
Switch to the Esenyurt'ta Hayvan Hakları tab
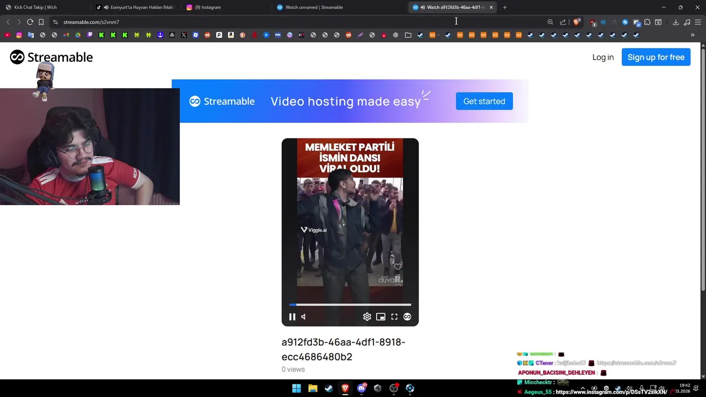(137, 7)
